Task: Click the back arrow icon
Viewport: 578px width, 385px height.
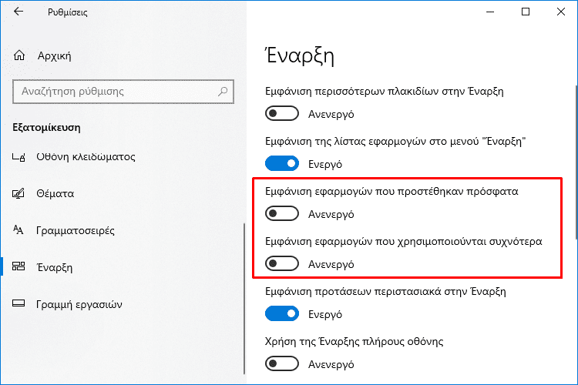Action: click(18, 12)
